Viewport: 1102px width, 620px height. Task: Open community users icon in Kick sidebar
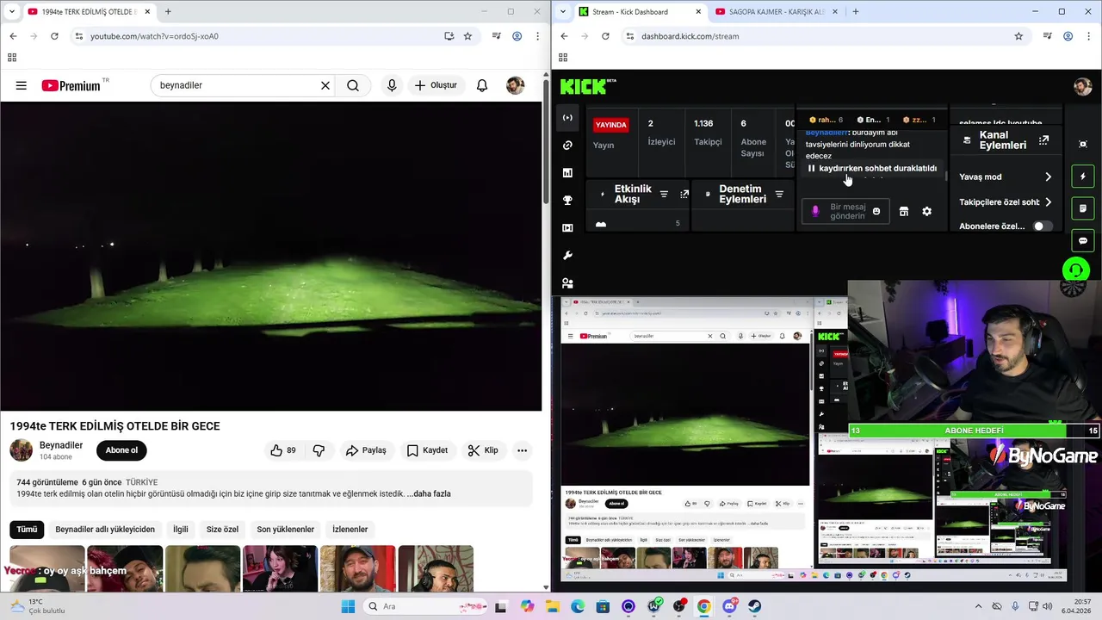pos(567,283)
